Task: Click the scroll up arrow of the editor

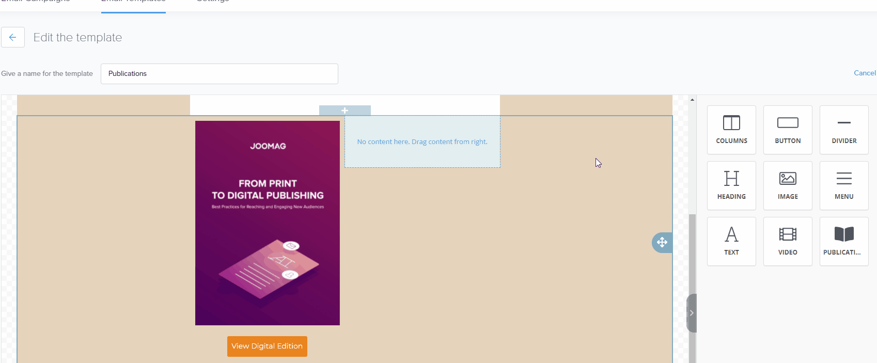Action: click(692, 100)
